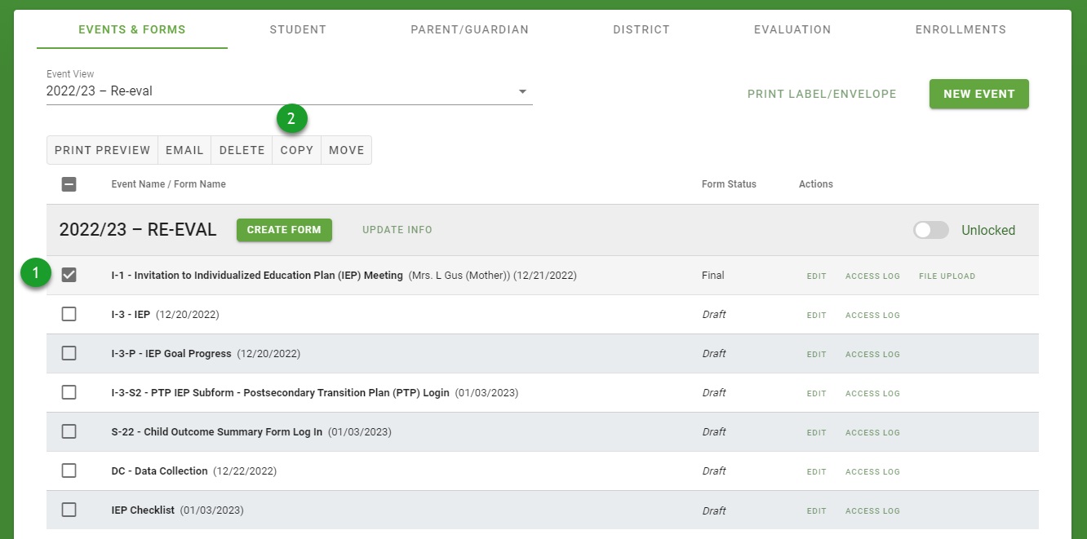Open Access Log for DC - Data Collection
The width and height of the screenshot is (1087, 539).
pos(872,472)
